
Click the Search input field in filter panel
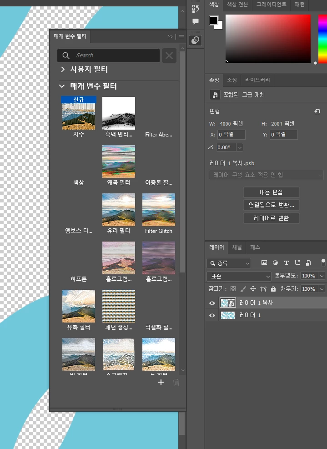click(109, 55)
